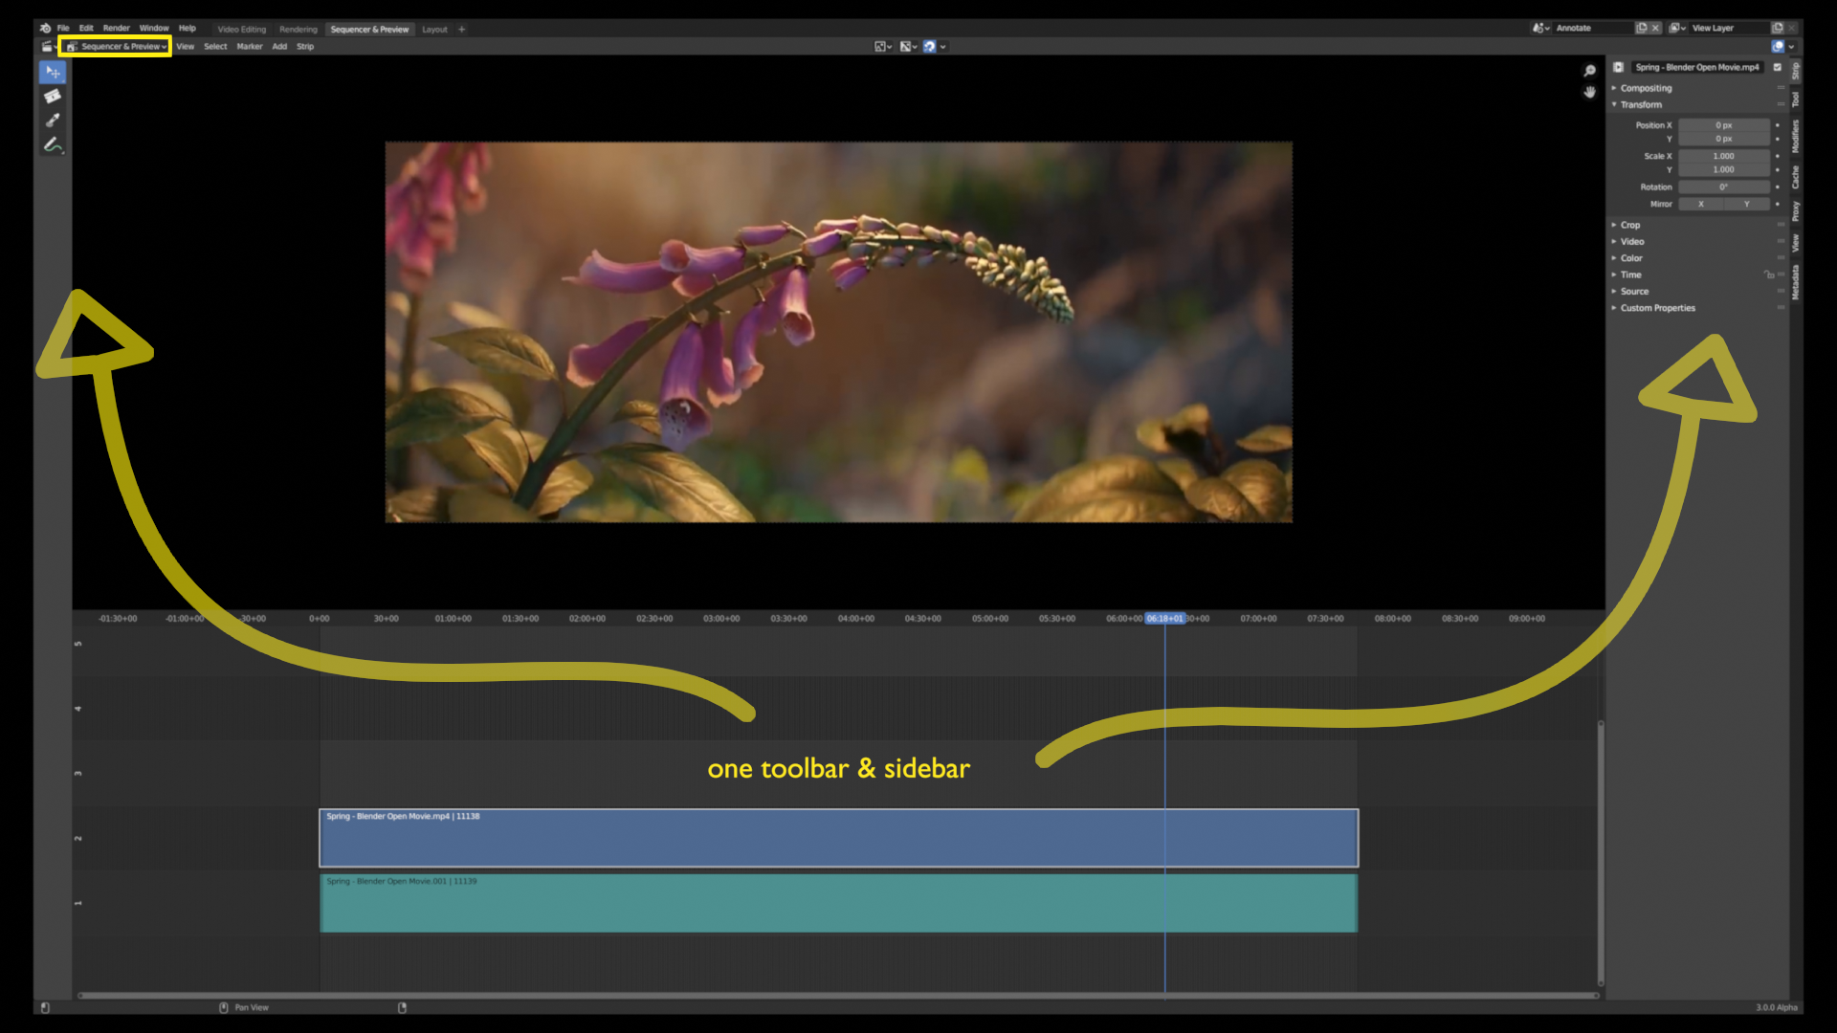Click the zoom magnifier icon in the preview
Viewport: 1837px width, 1033px height.
[x=1588, y=70]
